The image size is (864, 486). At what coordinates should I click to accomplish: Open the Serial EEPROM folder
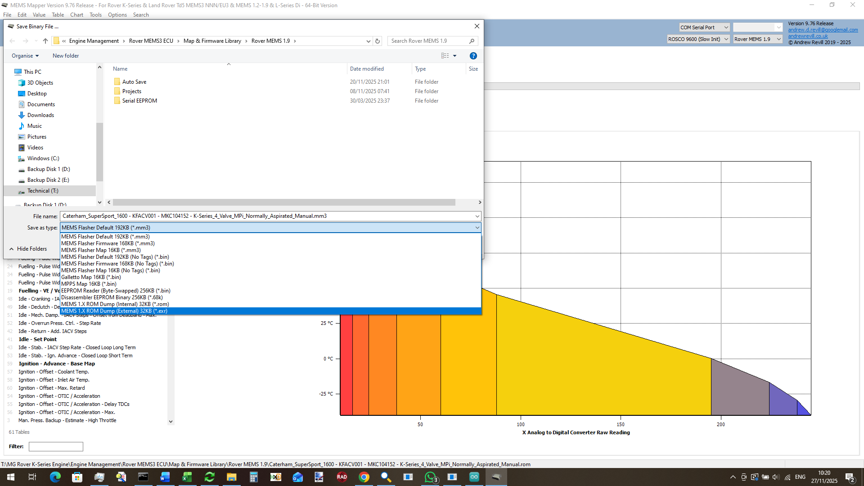(x=139, y=101)
